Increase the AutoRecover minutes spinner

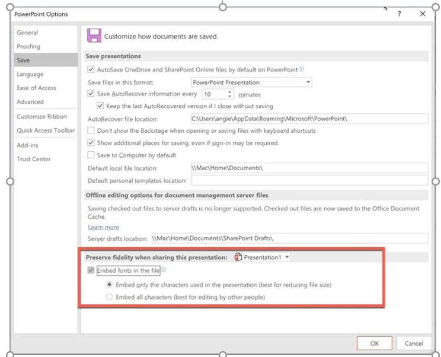coord(230,92)
